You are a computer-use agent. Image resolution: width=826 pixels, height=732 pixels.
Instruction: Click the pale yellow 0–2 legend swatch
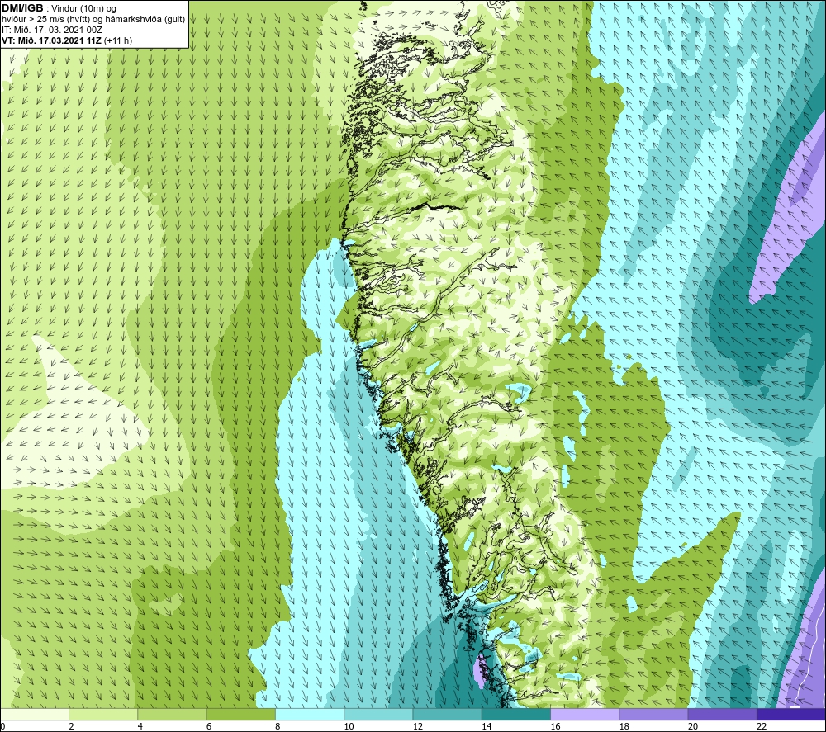coord(35,715)
